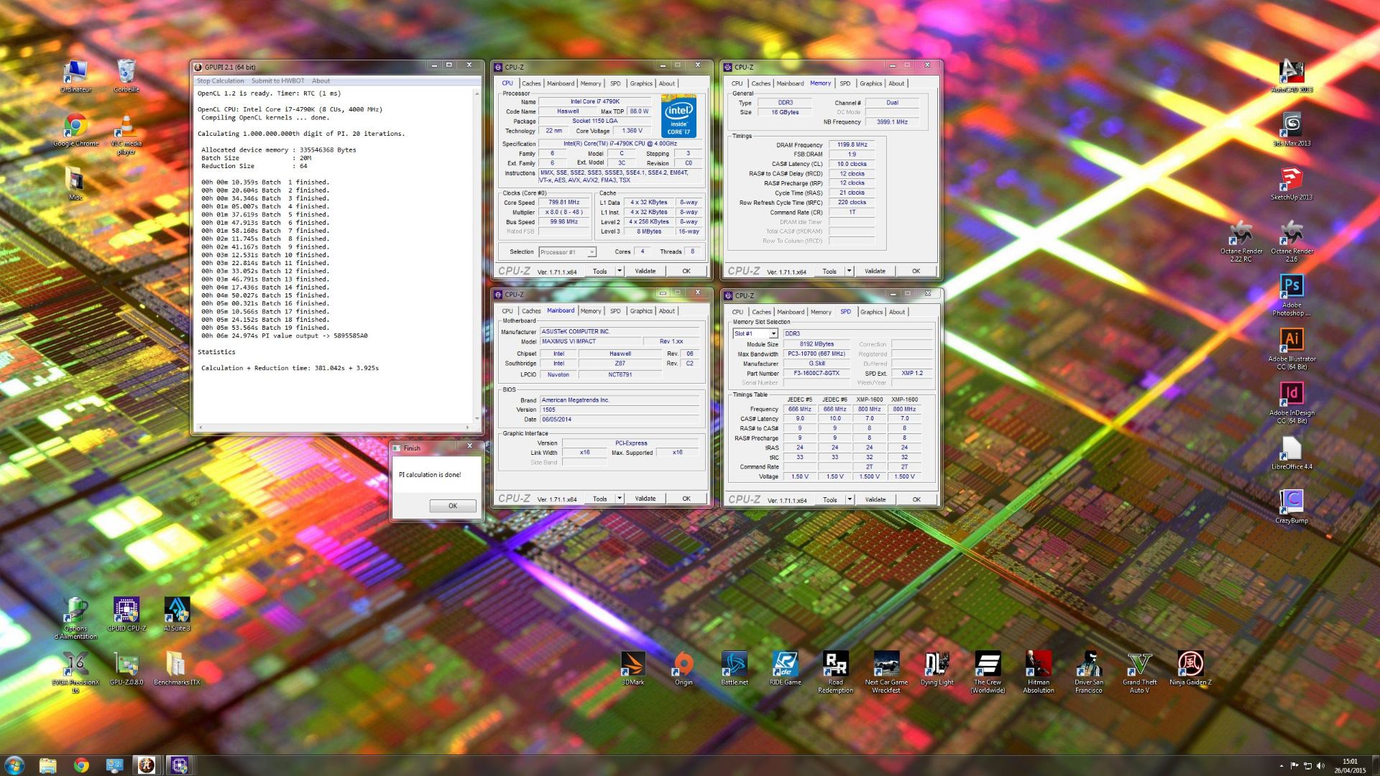
Task: Launch Ninja Gaiden Z shortcut
Action: [x=1190, y=668]
